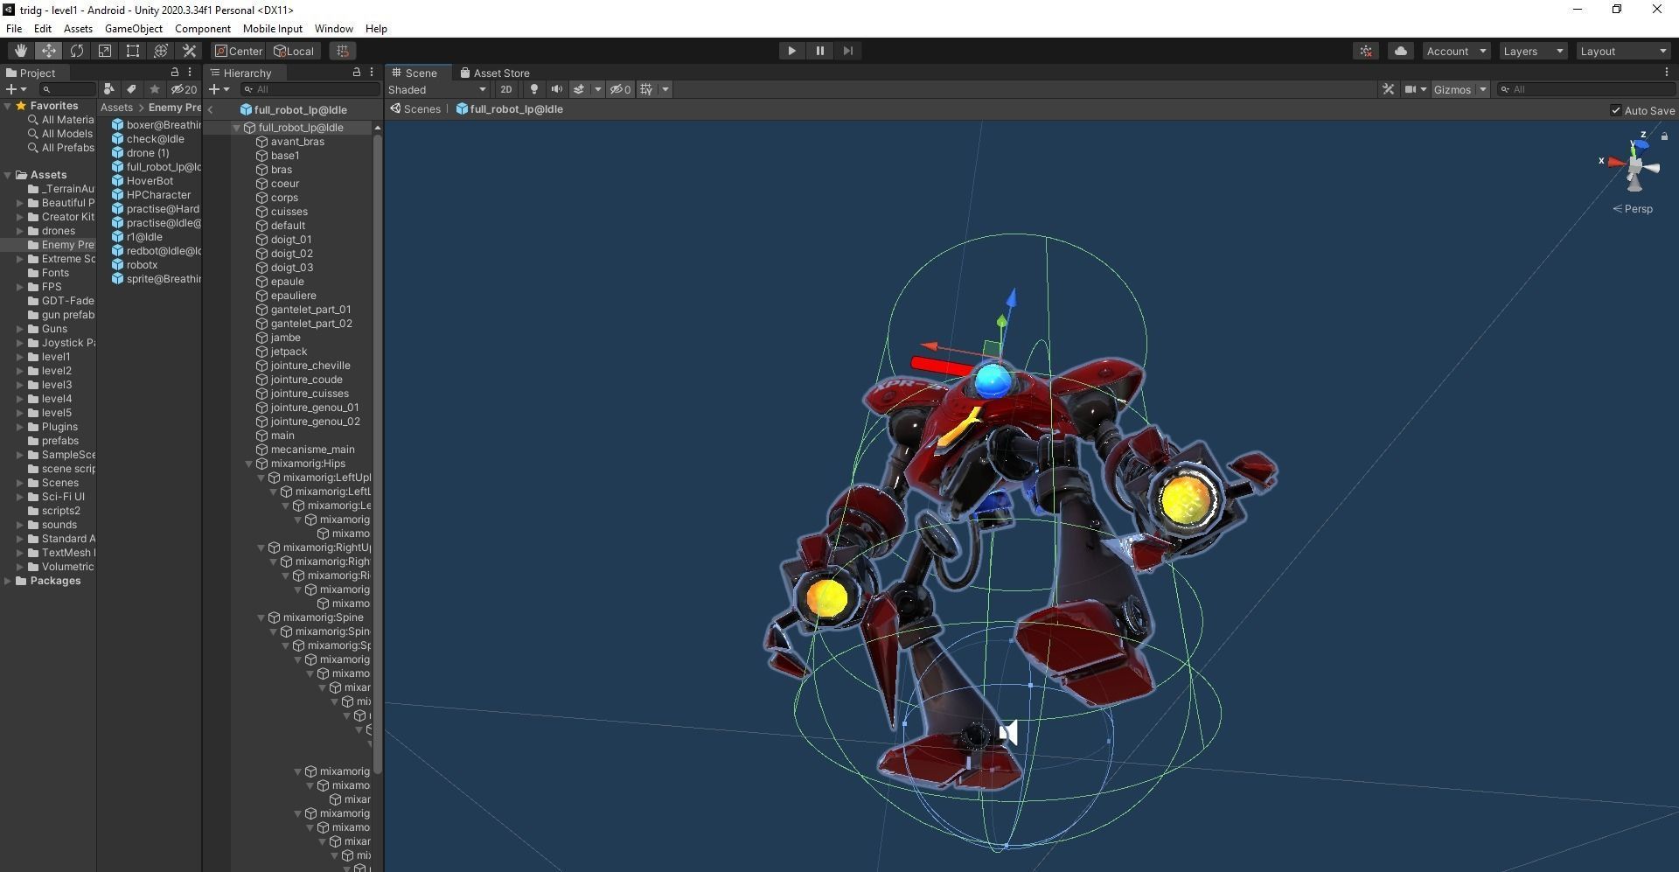Toggle scene grid visibility
1679x872 pixels.
pyautogui.click(x=646, y=89)
